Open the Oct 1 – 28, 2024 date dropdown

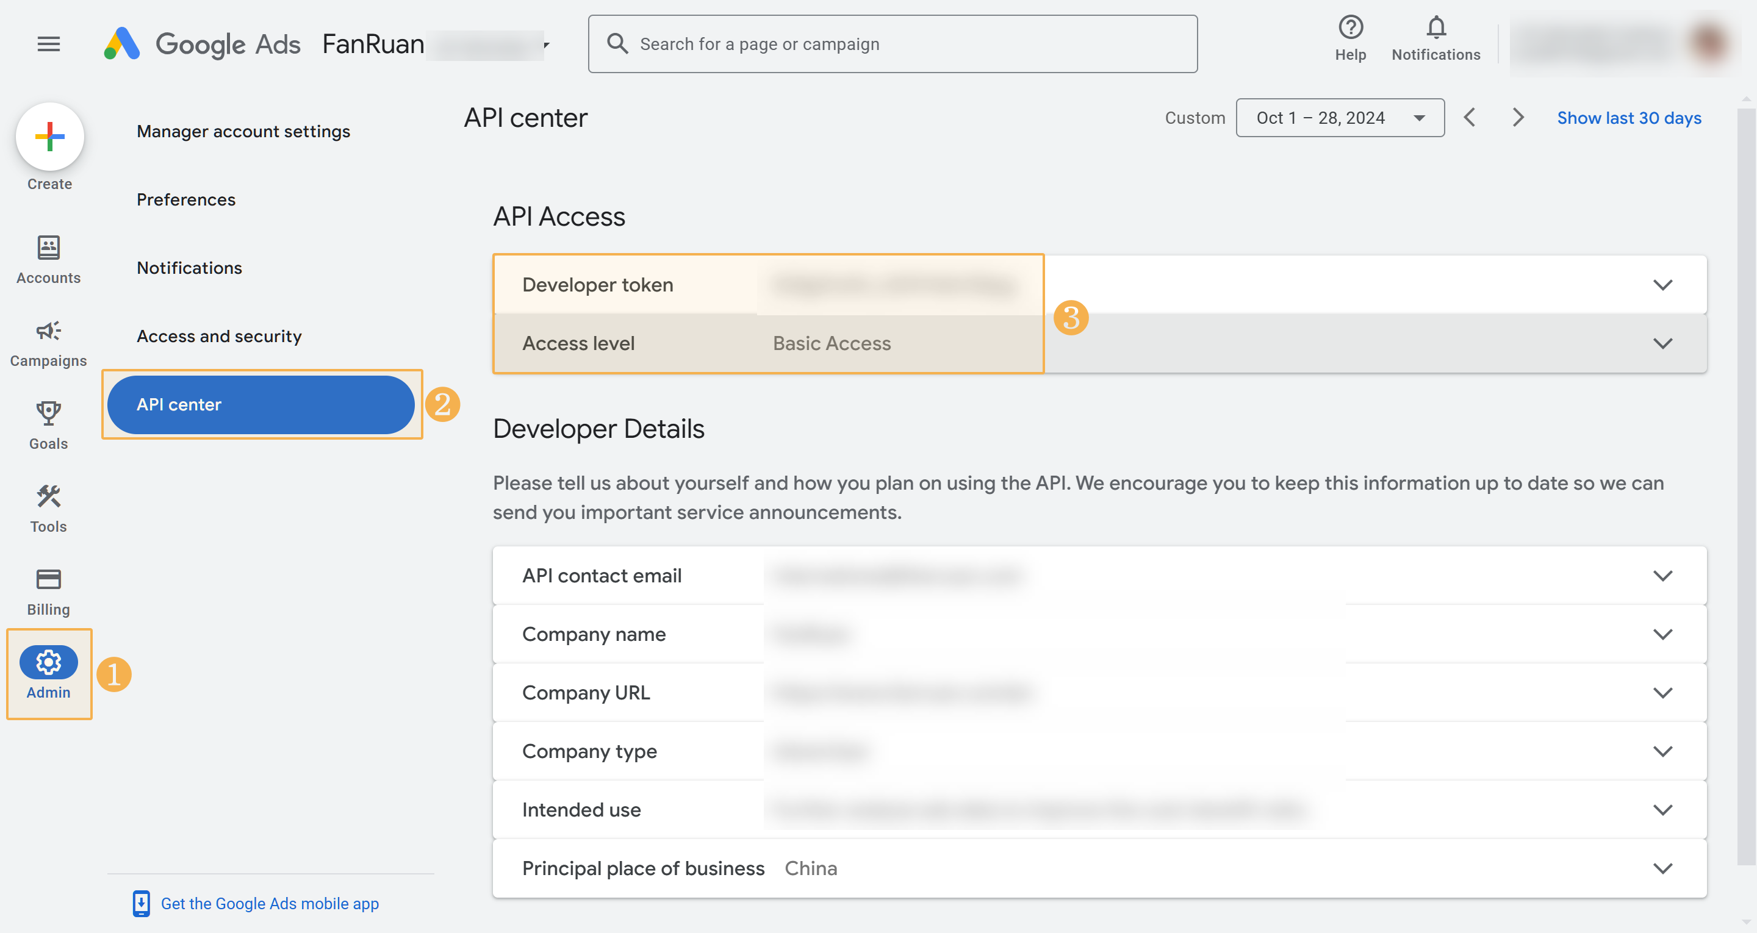point(1340,118)
